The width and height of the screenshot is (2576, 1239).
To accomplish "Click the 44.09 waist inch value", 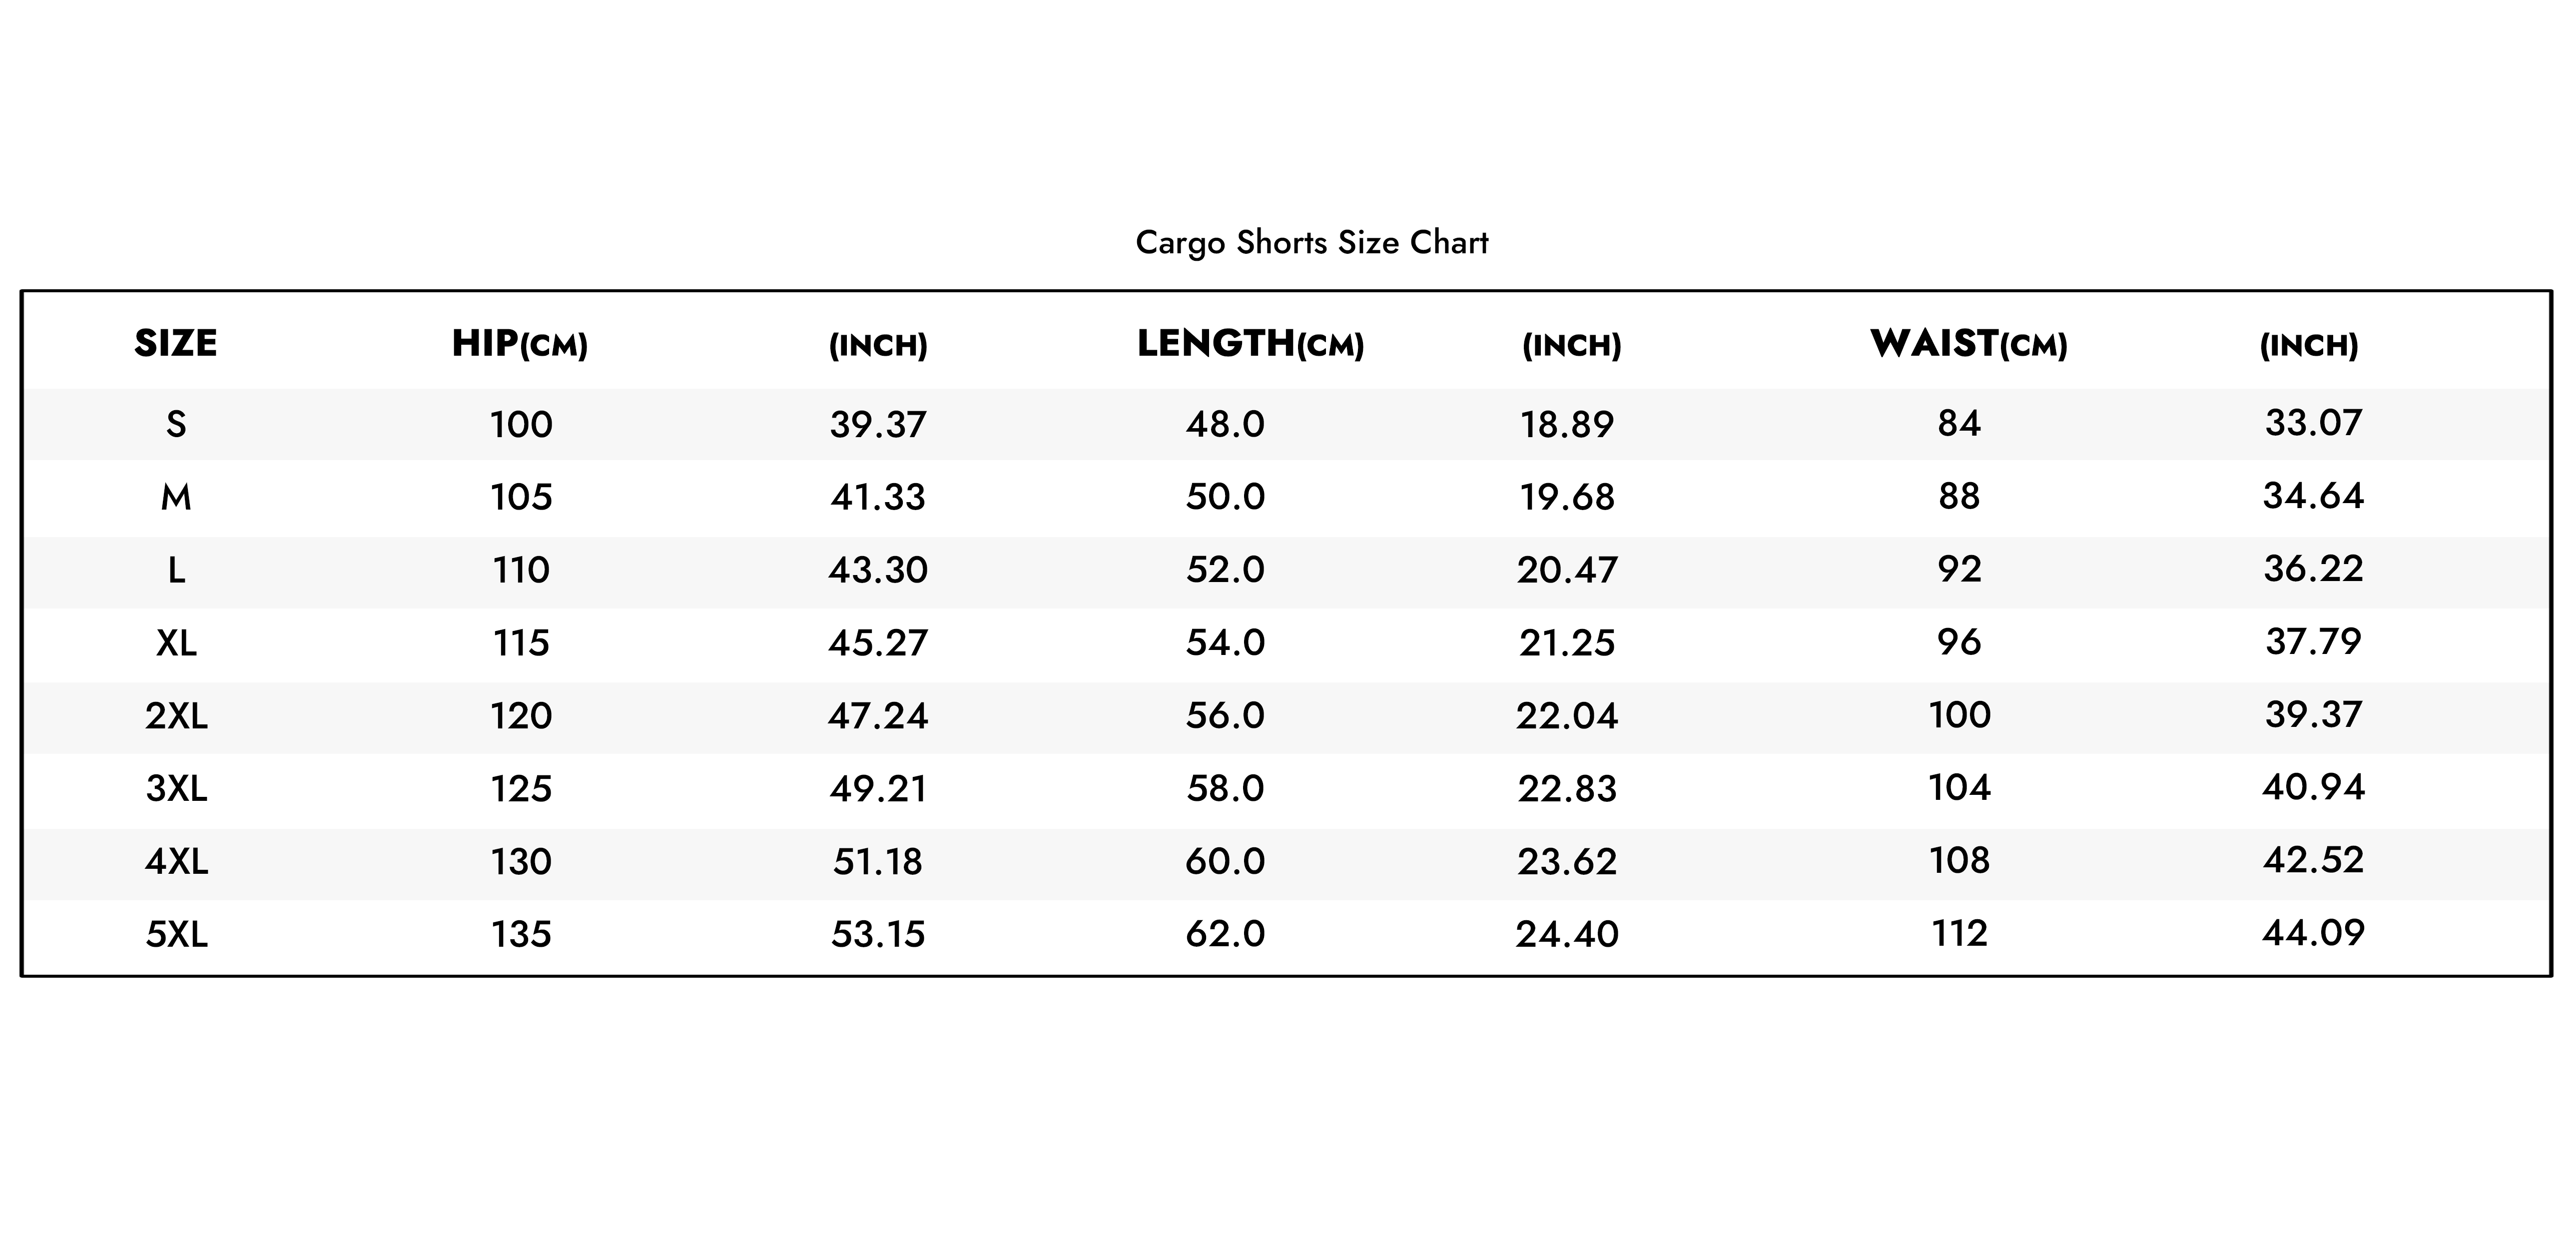I will click(2313, 933).
